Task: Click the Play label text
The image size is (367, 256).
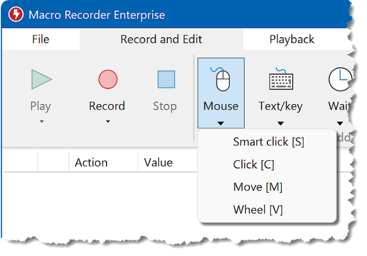Action: (40, 107)
